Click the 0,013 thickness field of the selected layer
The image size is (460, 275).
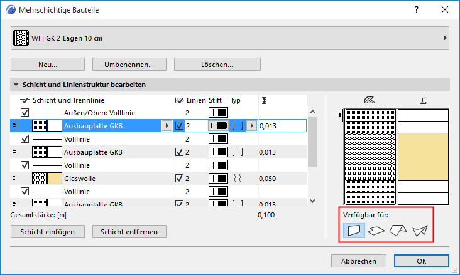point(282,126)
